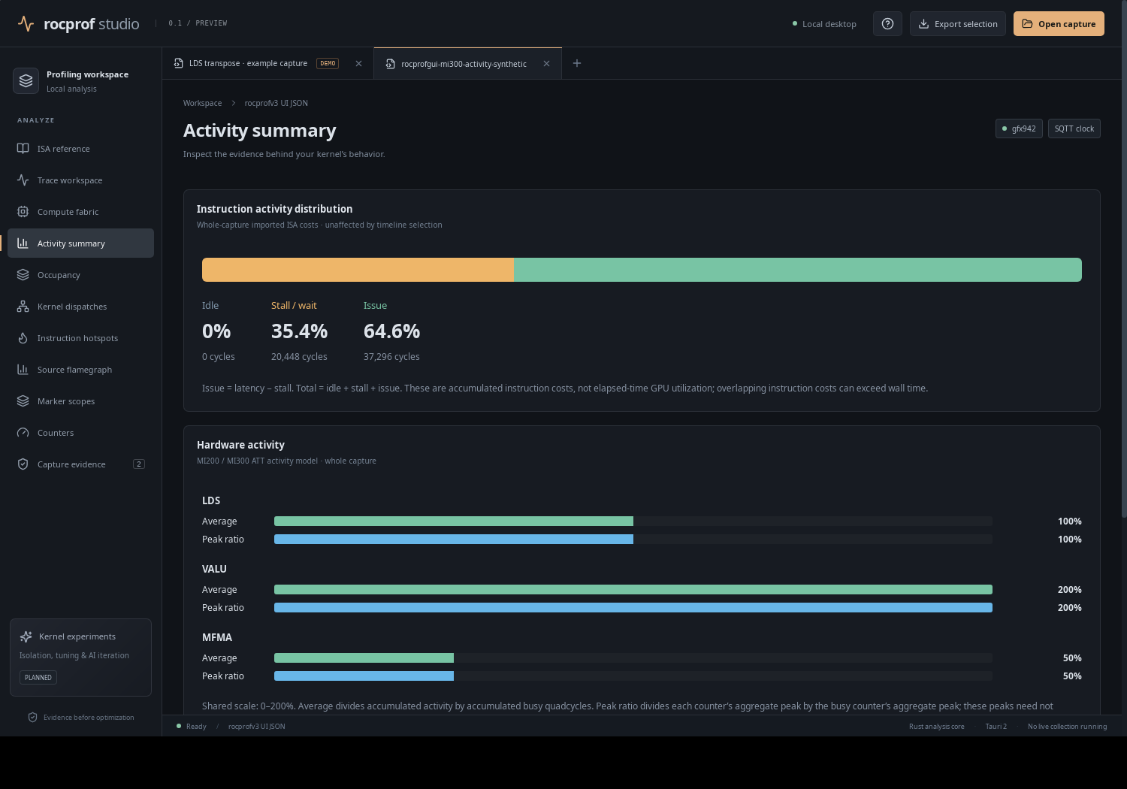
Task: Click the LDS Average green progress bar
Action: pyautogui.click(x=454, y=521)
